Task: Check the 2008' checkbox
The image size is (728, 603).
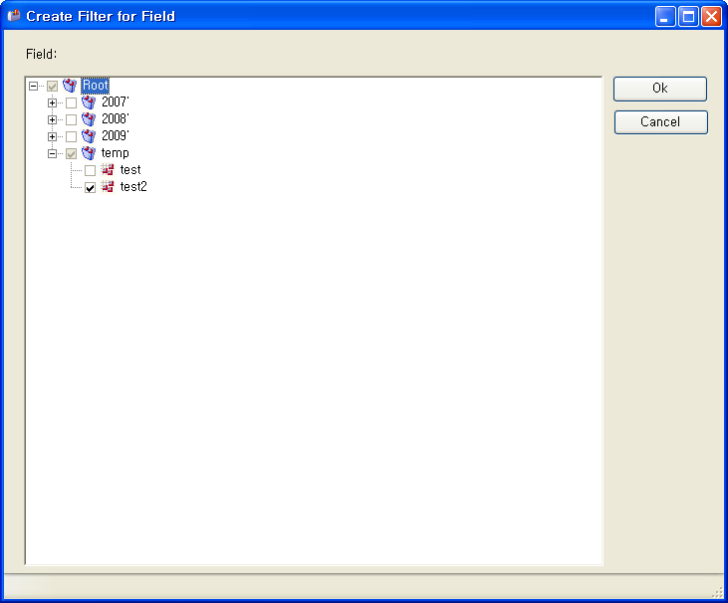Action: tap(71, 119)
